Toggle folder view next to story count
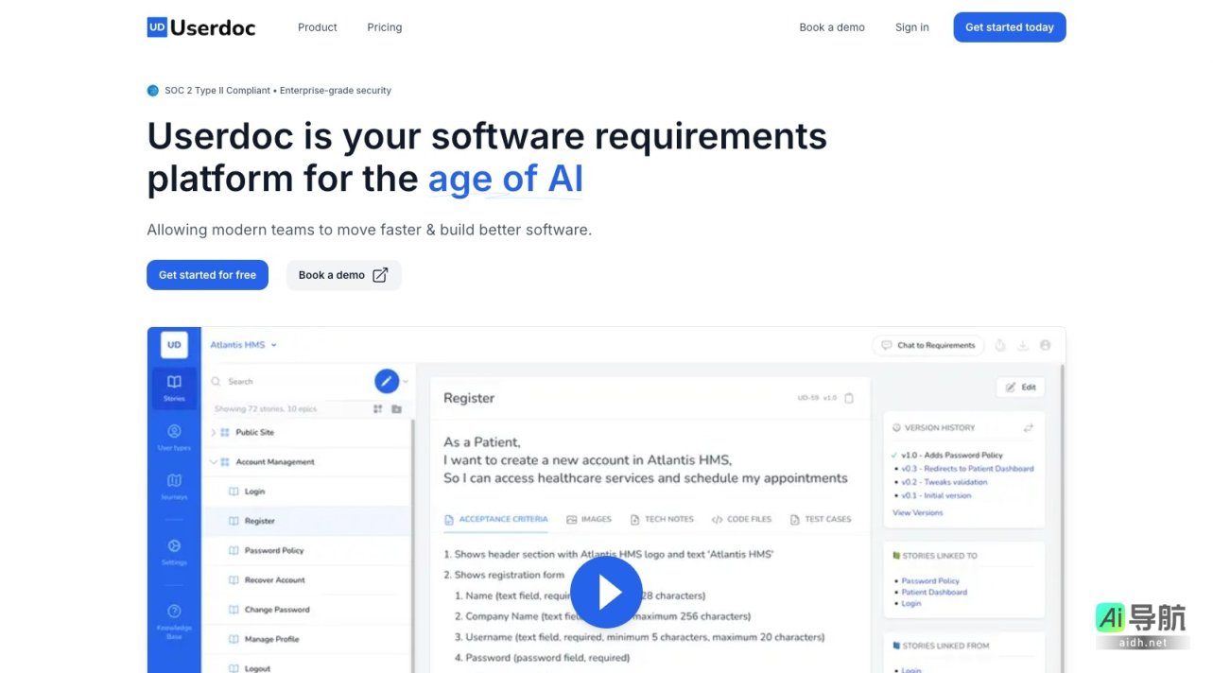This screenshot has width=1213, height=673. pyautogui.click(x=396, y=408)
